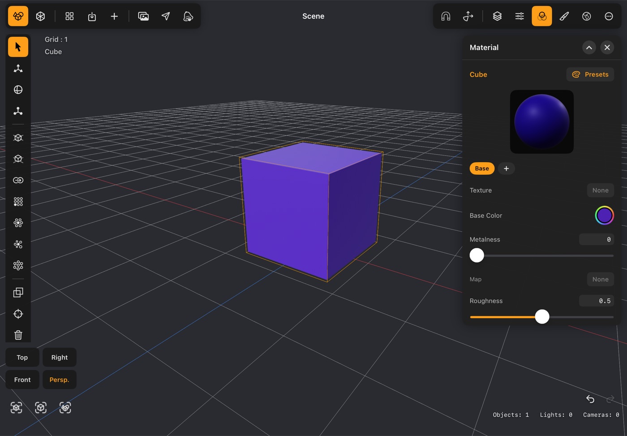Click the paper plane share icon

pos(166,16)
